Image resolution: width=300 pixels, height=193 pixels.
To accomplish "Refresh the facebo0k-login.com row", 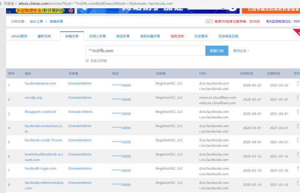I will [298, 168].
